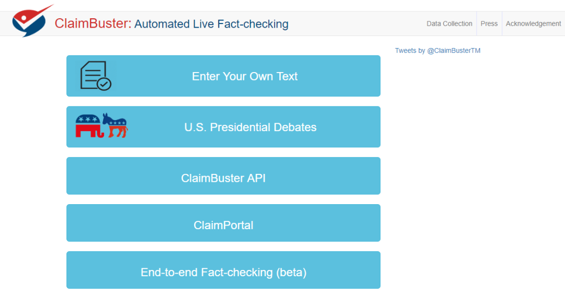
Task: Click the ClaimBuster speech-bubble logo
Action: (30, 21)
